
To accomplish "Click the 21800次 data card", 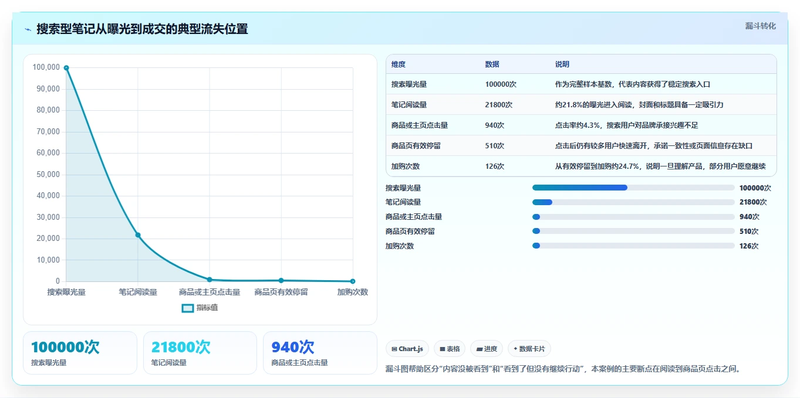I will point(200,353).
